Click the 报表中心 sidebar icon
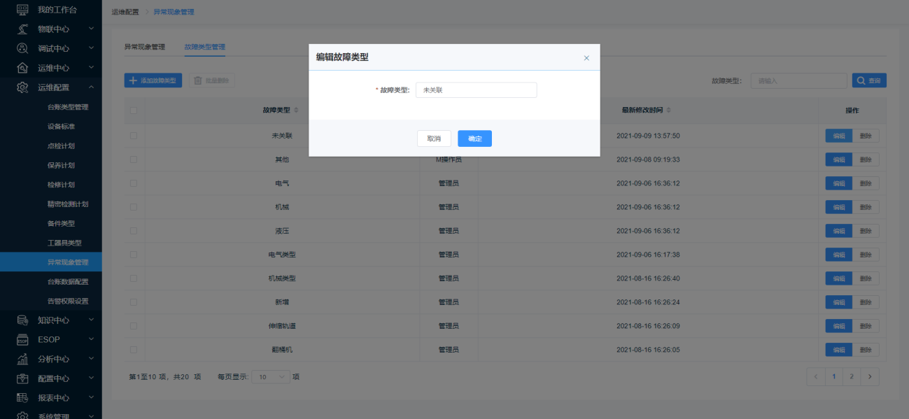The height and width of the screenshot is (419, 909). click(22, 398)
